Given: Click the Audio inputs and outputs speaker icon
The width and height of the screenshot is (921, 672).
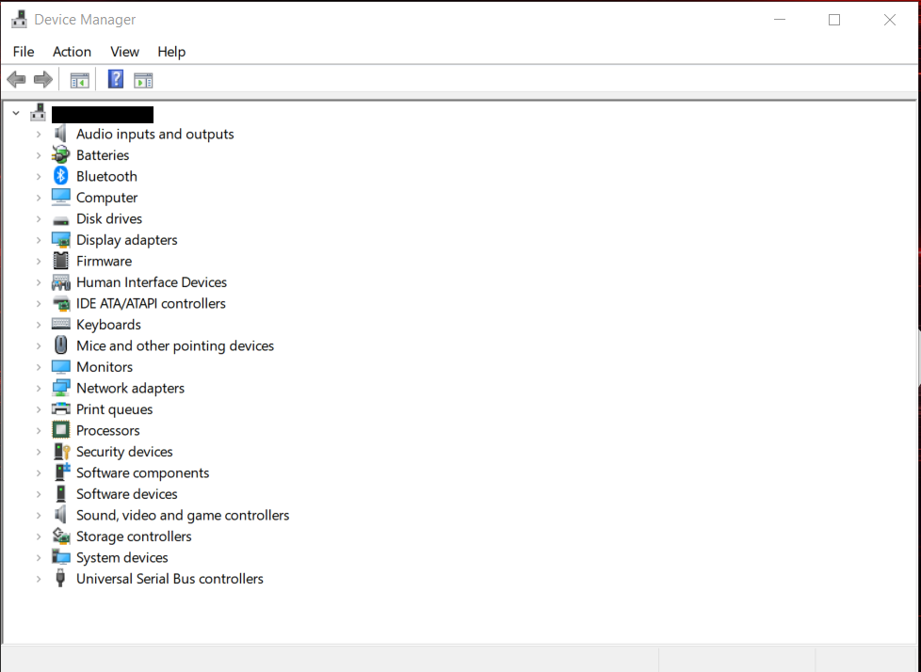Looking at the screenshot, I should coord(60,134).
